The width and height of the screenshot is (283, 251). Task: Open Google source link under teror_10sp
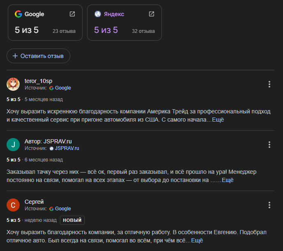tap(62, 88)
